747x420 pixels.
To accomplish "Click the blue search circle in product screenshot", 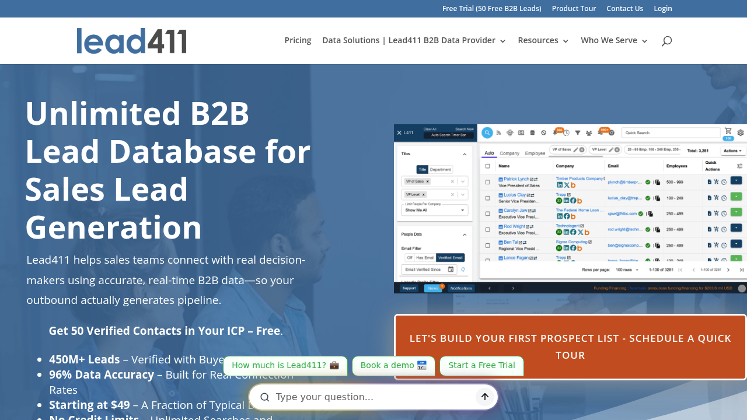I will pyautogui.click(x=487, y=132).
